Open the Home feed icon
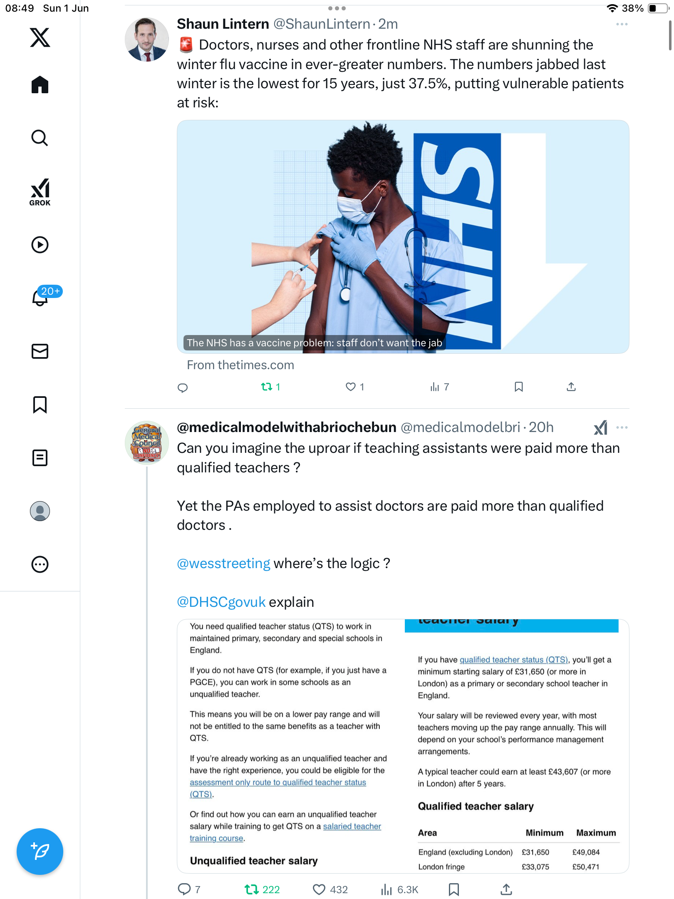 click(x=40, y=84)
